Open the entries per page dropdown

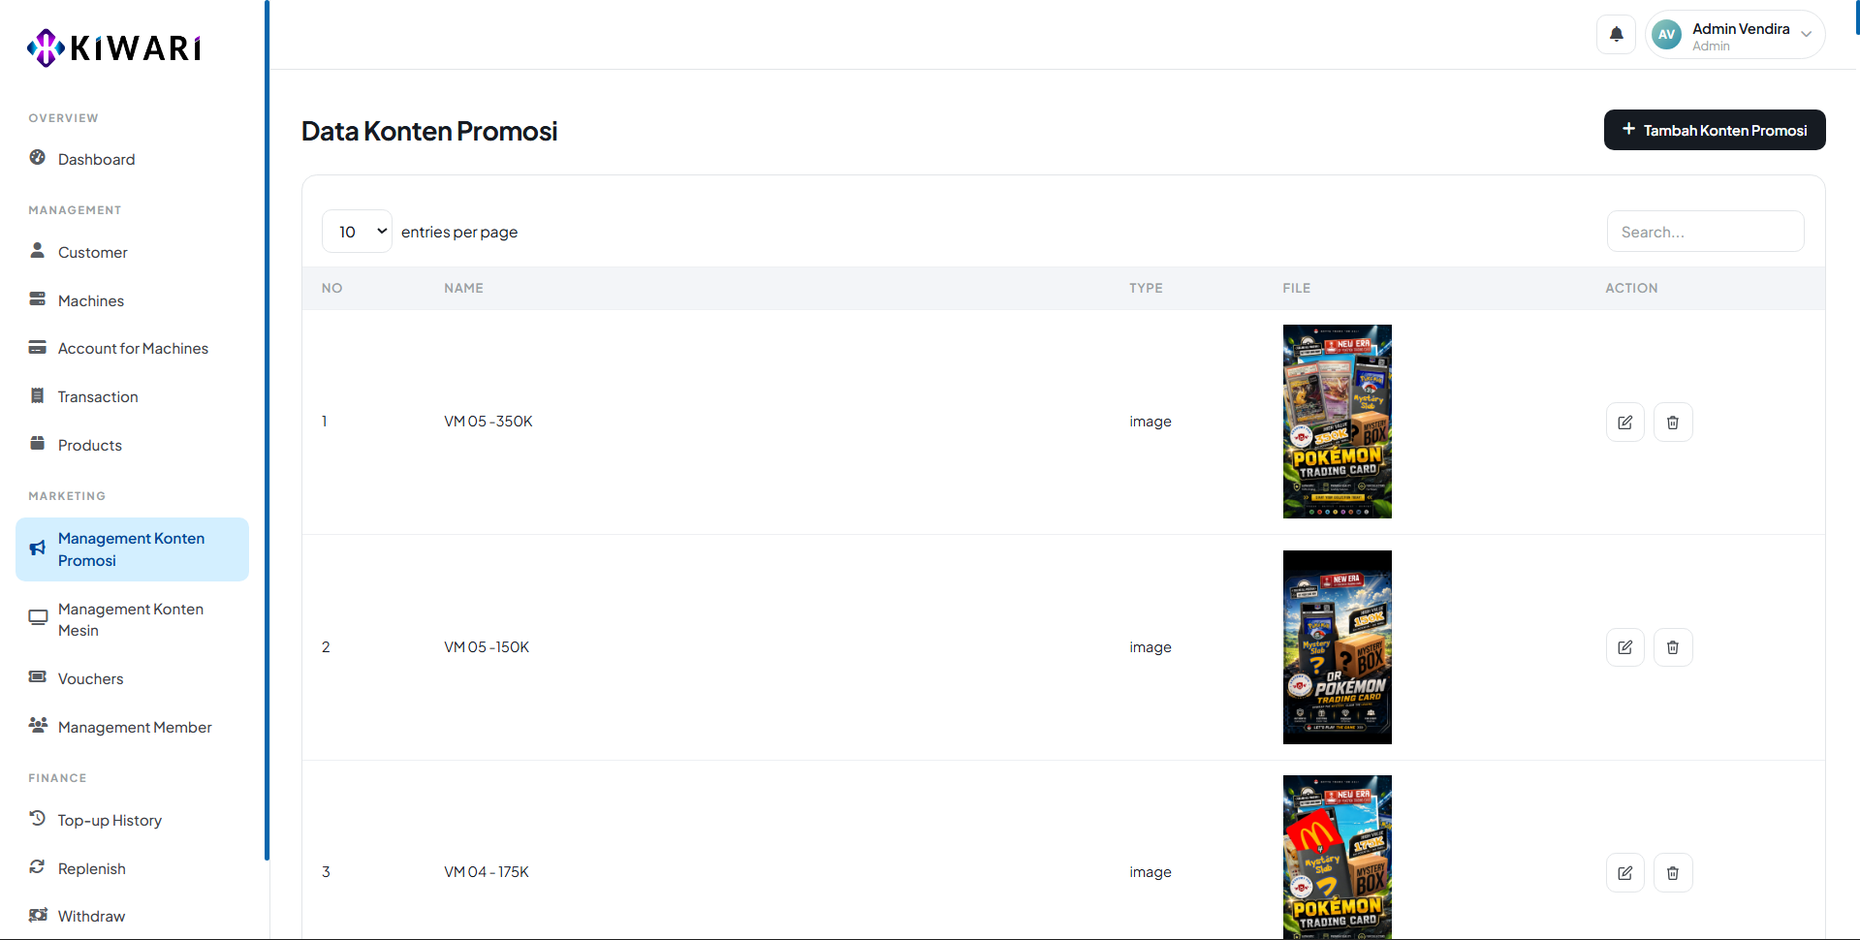[x=357, y=232]
